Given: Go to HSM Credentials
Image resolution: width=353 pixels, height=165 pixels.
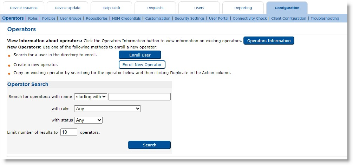Looking at the screenshot, I should click(126, 19).
